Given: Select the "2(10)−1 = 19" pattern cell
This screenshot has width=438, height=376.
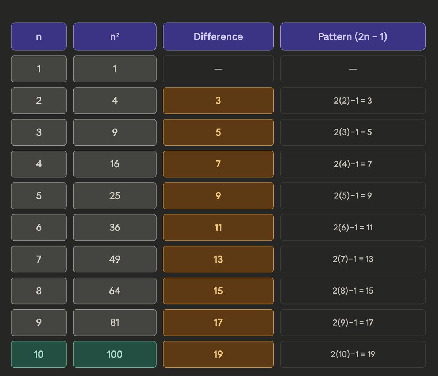Looking at the screenshot, I should point(353,354).
